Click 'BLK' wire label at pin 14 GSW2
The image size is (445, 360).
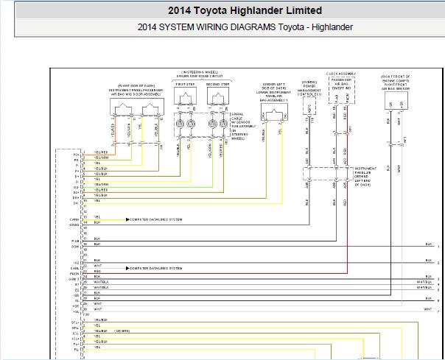coord(97,222)
